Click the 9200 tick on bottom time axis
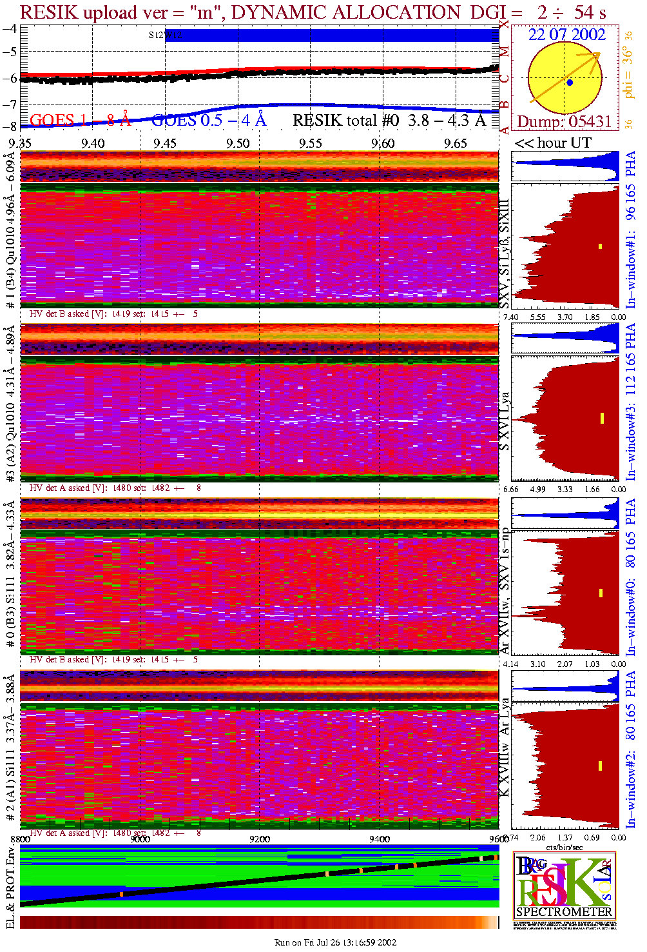The width and height of the screenshot is (647, 952). click(260, 839)
